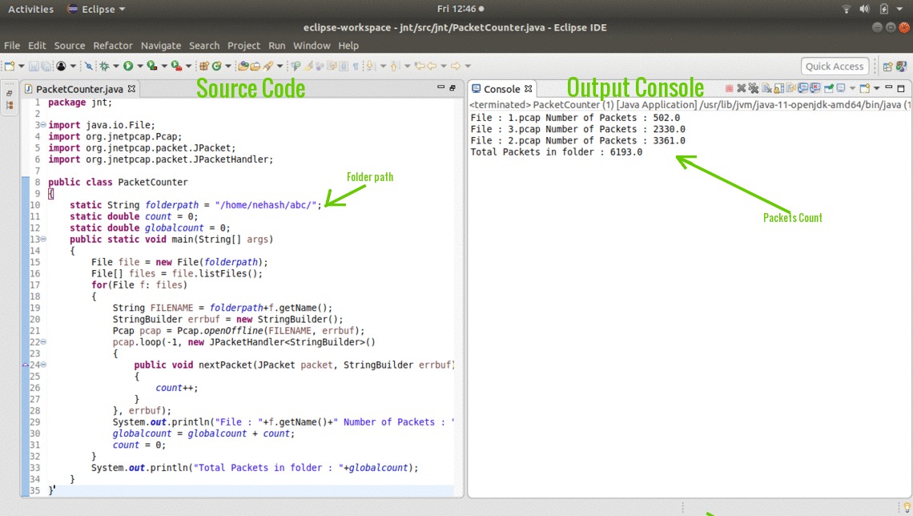This screenshot has width=913, height=516.
Task: Click into the Quick Access field
Action: click(835, 67)
